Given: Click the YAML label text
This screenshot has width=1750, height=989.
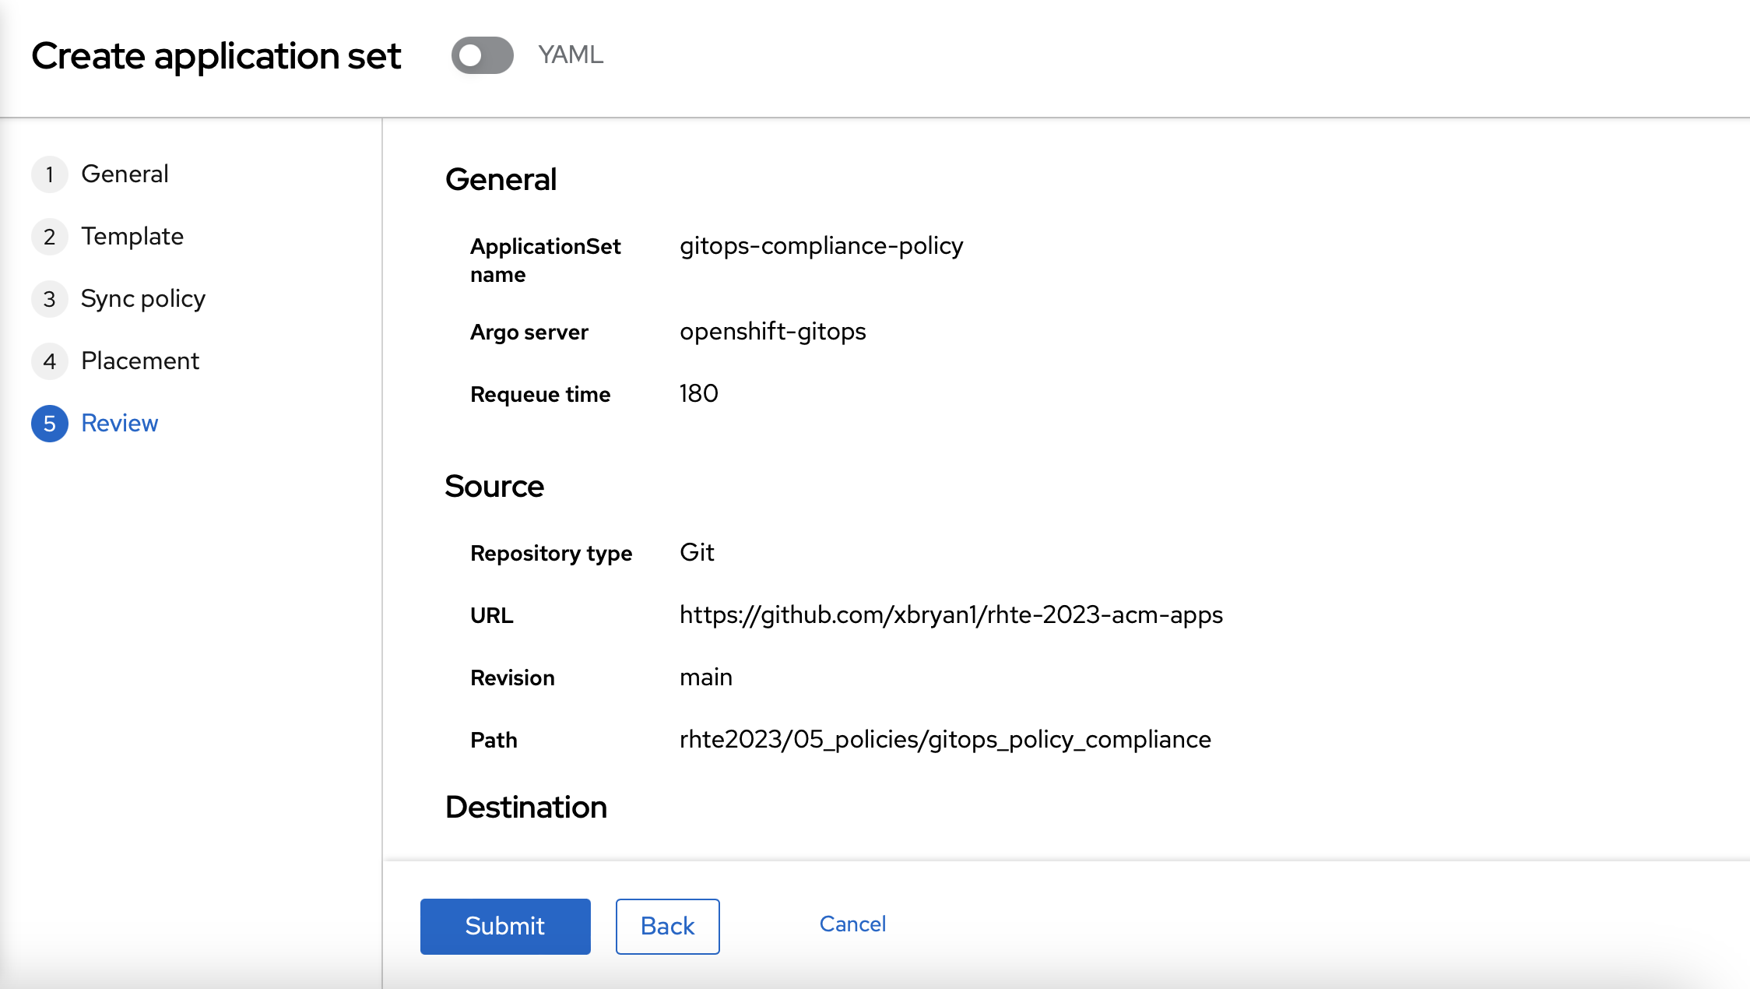Looking at the screenshot, I should click(x=571, y=55).
